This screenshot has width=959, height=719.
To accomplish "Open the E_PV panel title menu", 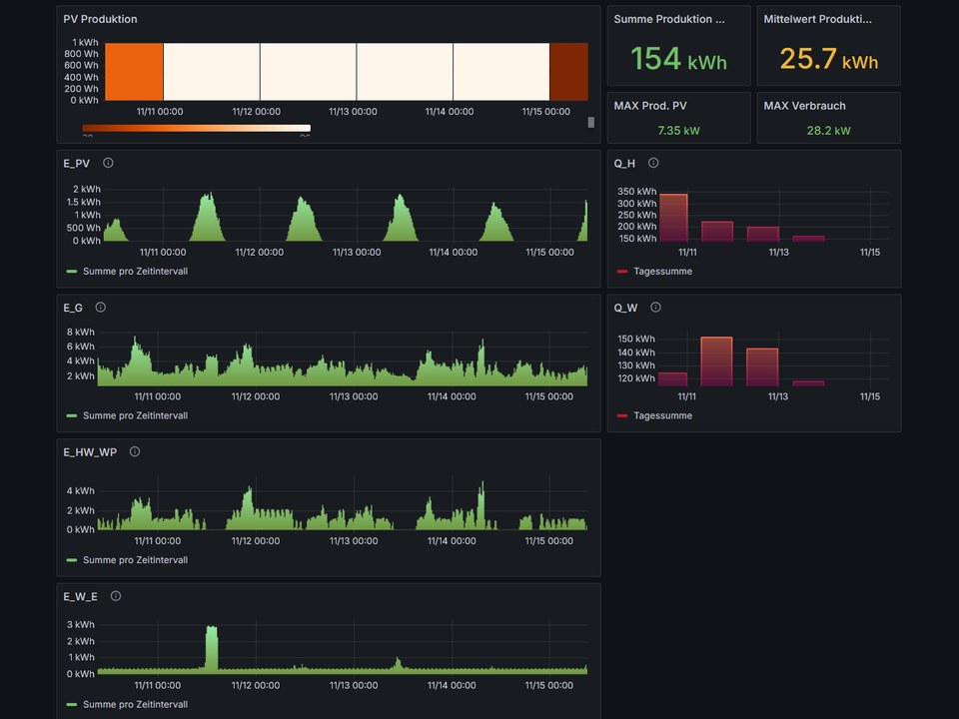I will [77, 163].
